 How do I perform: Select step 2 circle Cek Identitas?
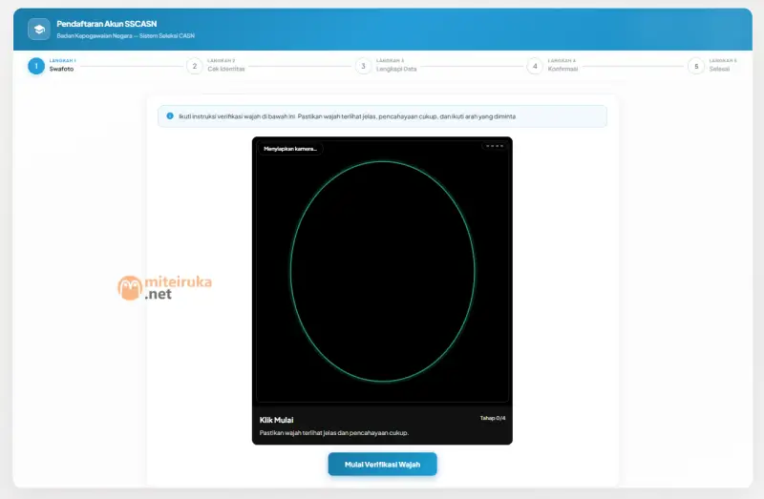tap(195, 66)
